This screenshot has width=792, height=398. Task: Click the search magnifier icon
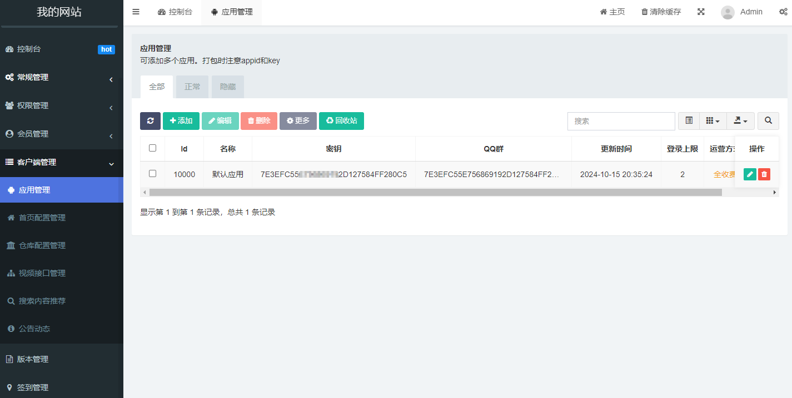pyautogui.click(x=768, y=120)
